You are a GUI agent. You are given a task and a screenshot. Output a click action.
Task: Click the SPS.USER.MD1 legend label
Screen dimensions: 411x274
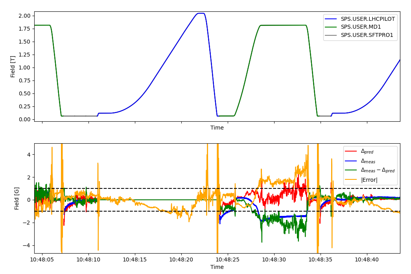coord(361,27)
